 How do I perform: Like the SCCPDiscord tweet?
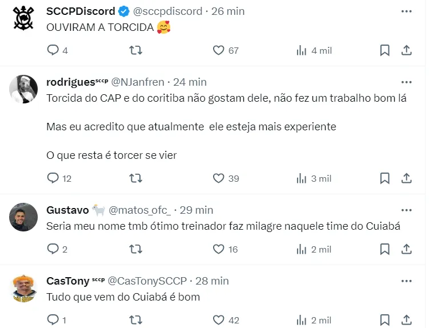click(x=218, y=50)
